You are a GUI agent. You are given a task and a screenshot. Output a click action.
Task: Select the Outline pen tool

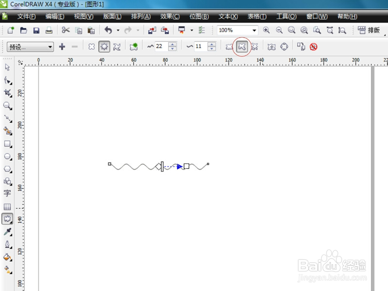coord(7,244)
